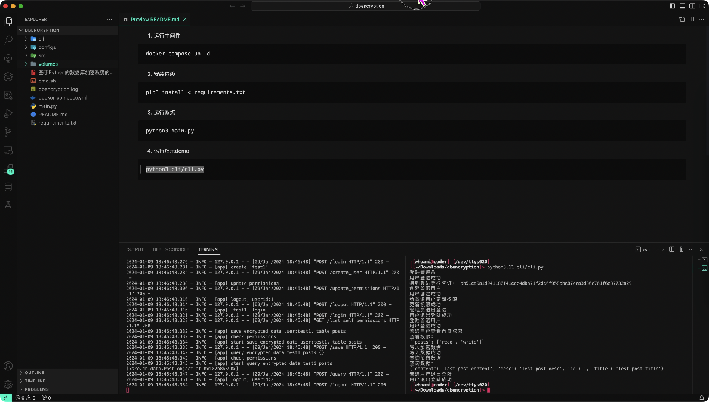Expand the OUTLINE section
This screenshot has height=402, width=709.
[35, 373]
